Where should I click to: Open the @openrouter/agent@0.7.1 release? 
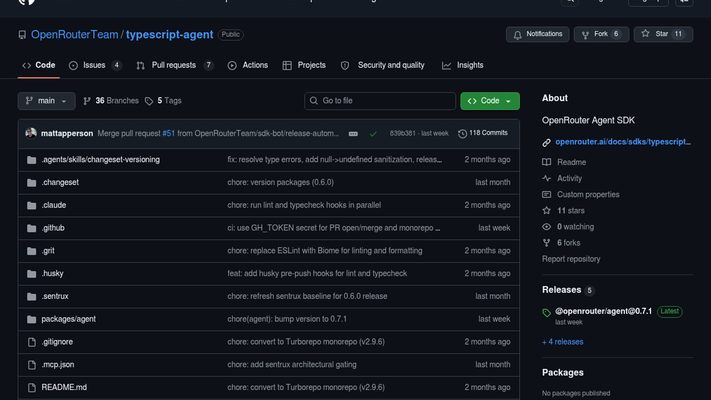(604, 311)
